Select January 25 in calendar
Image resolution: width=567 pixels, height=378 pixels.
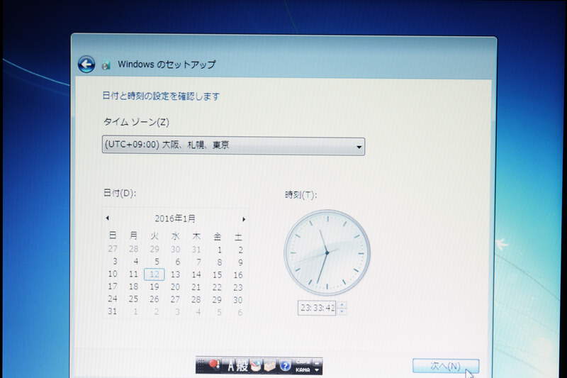(133, 299)
